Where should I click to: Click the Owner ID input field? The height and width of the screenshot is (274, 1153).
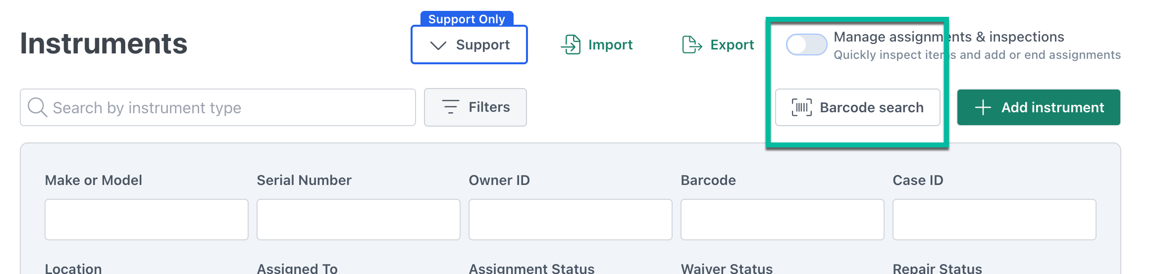coord(571,220)
